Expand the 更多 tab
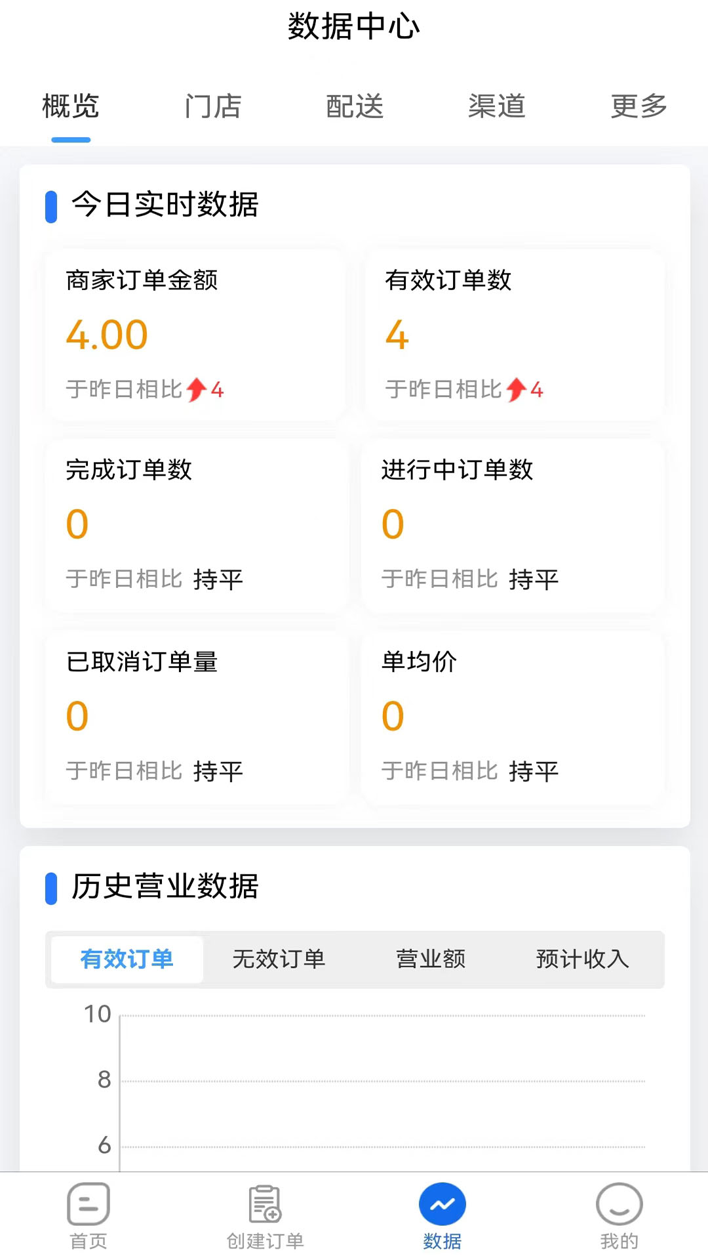This screenshot has height=1260, width=708. [x=639, y=106]
